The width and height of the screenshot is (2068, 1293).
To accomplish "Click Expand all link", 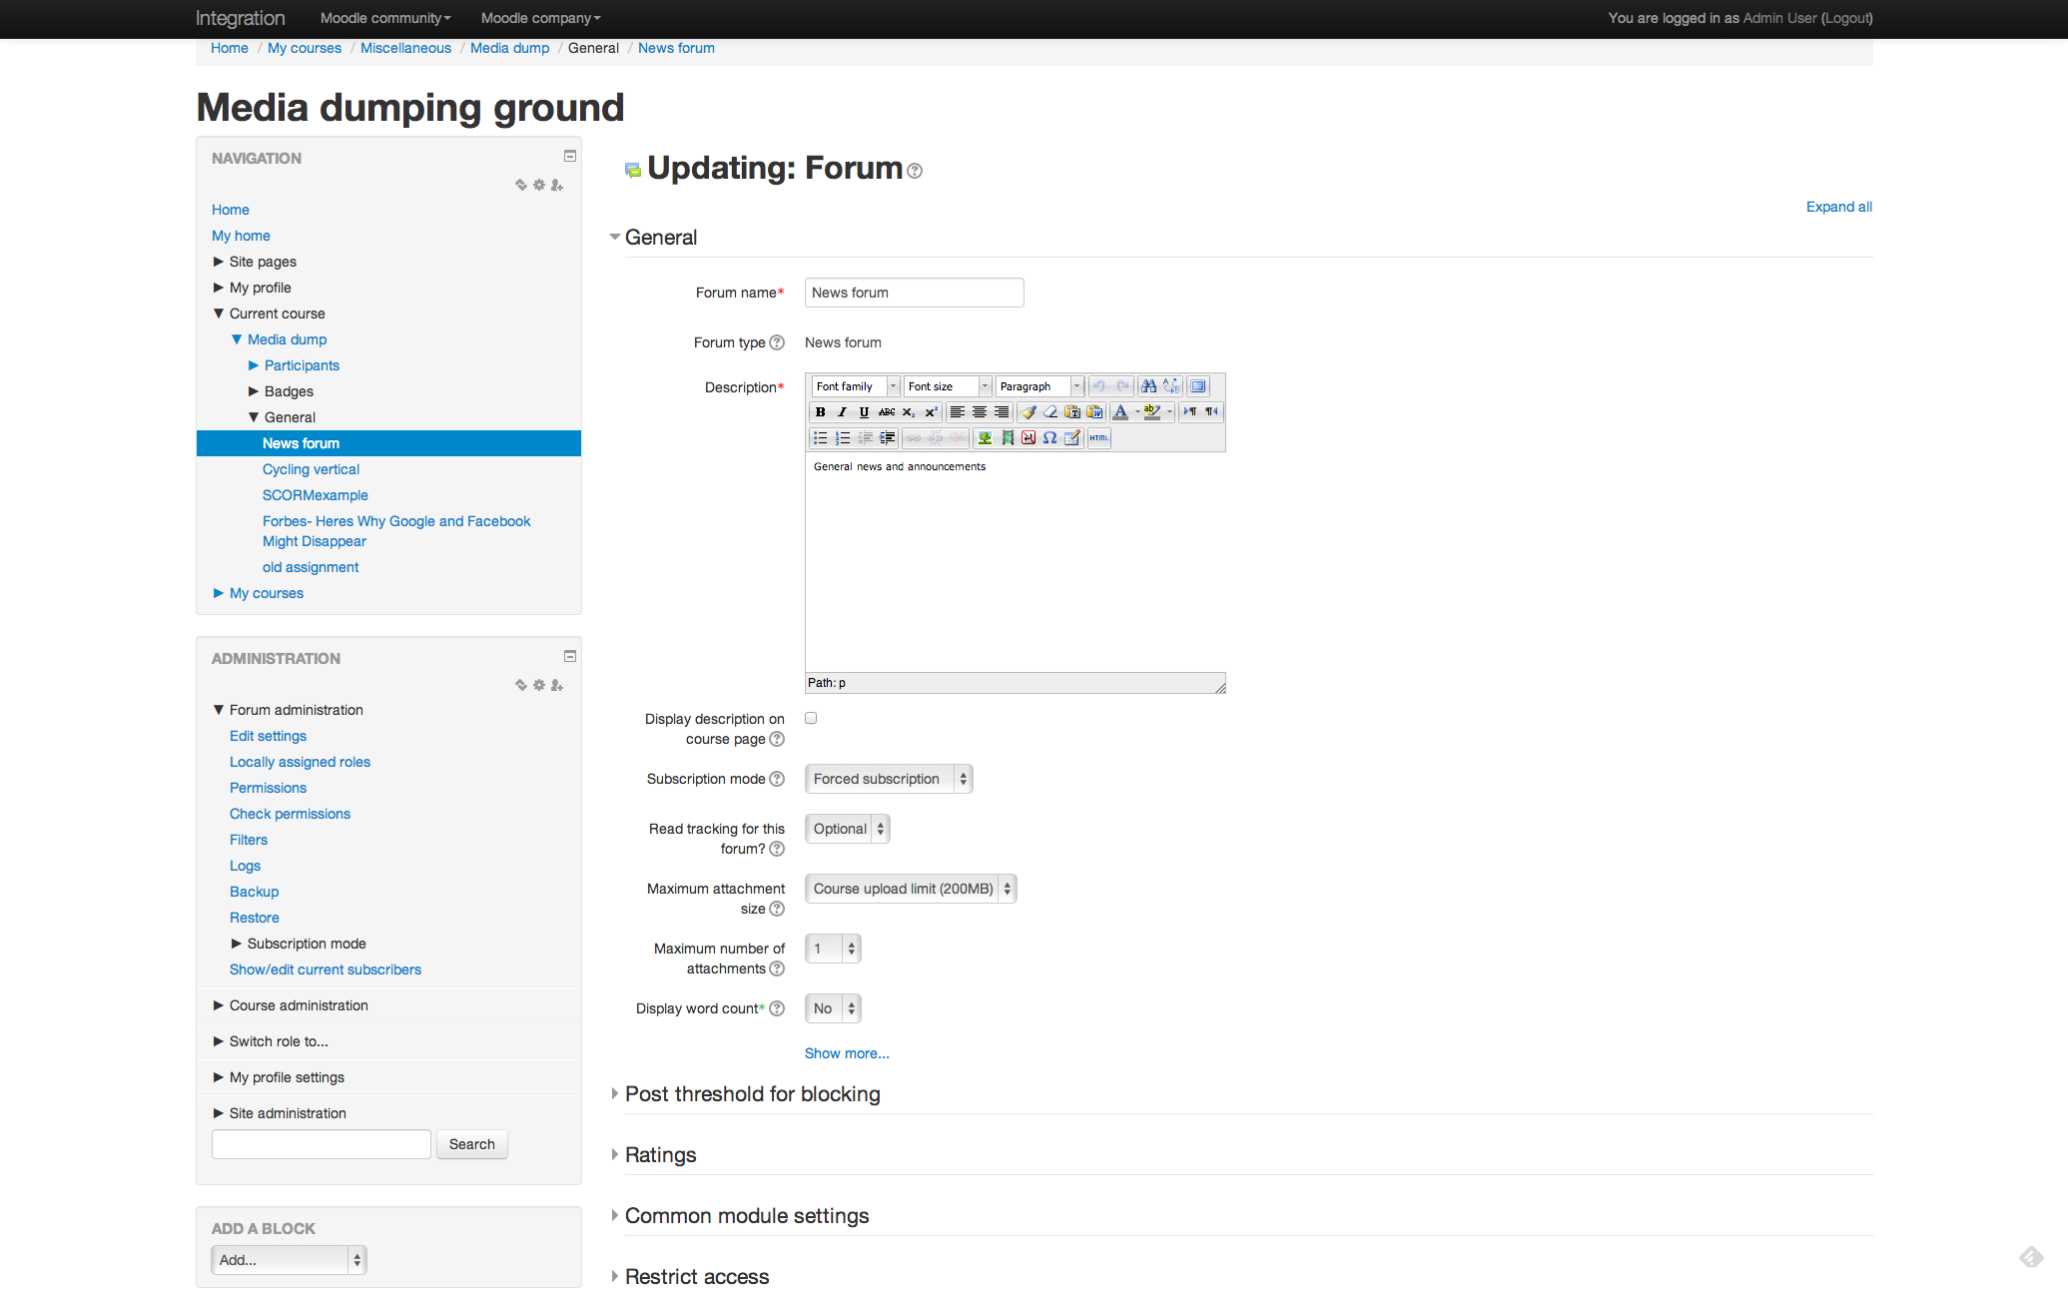I will [x=1838, y=207].
